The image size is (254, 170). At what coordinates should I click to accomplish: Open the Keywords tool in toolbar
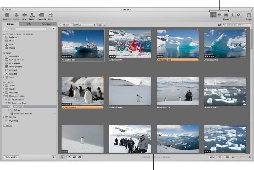(41, 15)
